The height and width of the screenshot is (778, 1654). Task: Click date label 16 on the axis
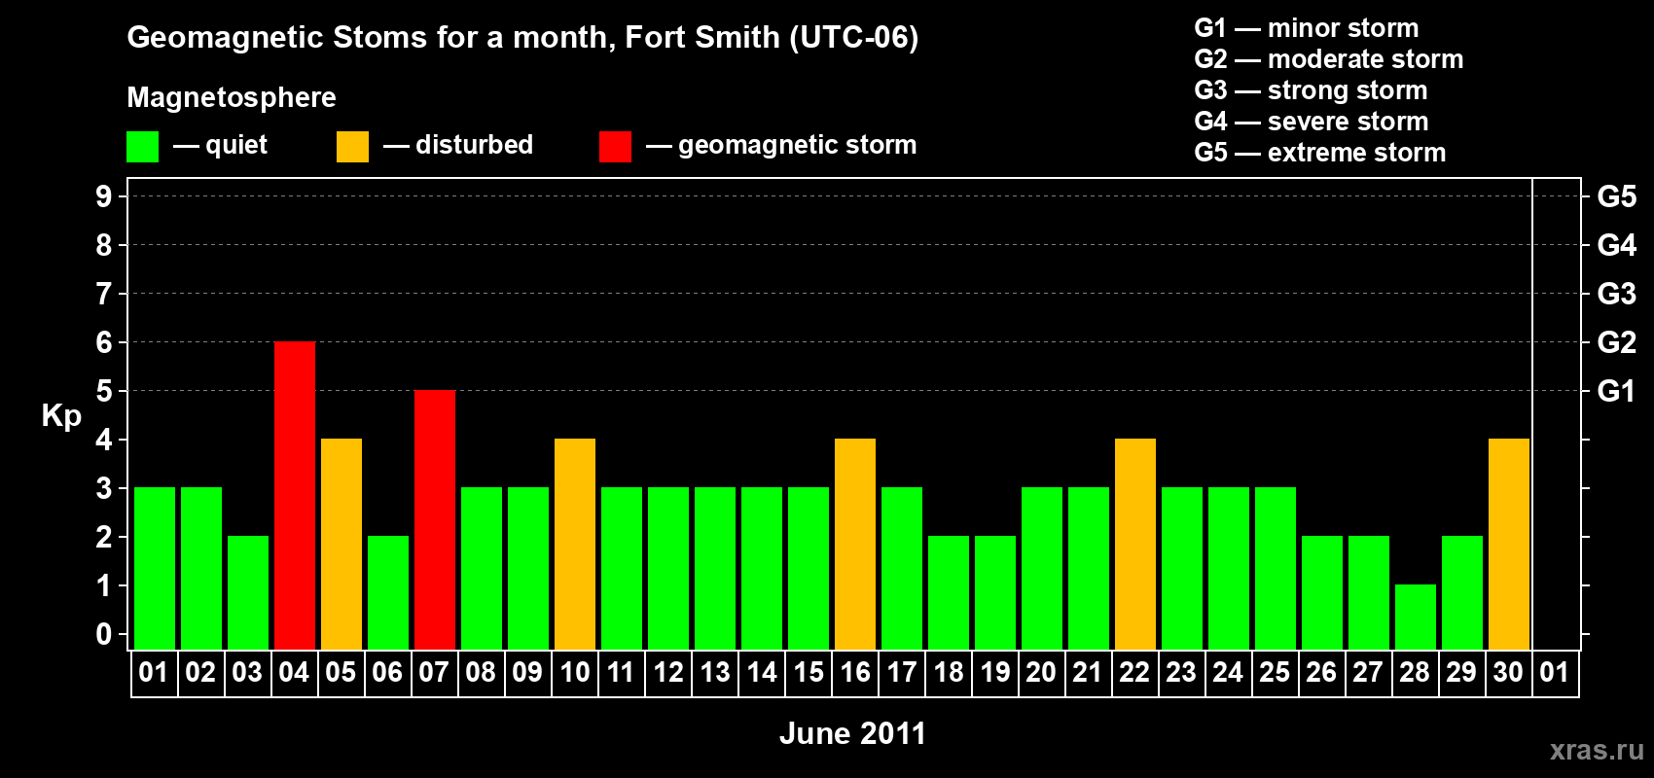855,673
